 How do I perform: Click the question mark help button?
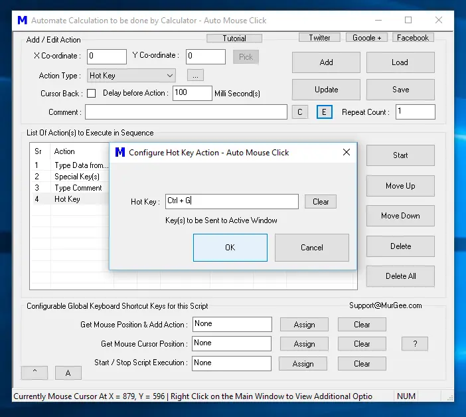pyautogui.click(x=414, y=344)
